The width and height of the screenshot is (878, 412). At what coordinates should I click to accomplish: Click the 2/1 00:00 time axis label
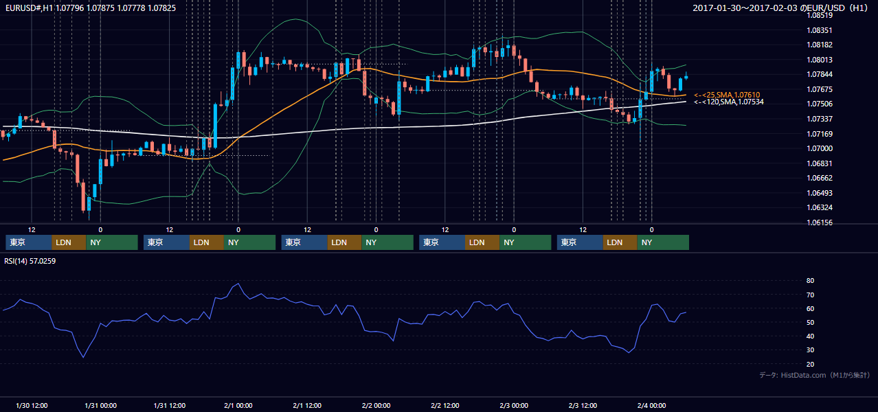(x=238, y=405)
